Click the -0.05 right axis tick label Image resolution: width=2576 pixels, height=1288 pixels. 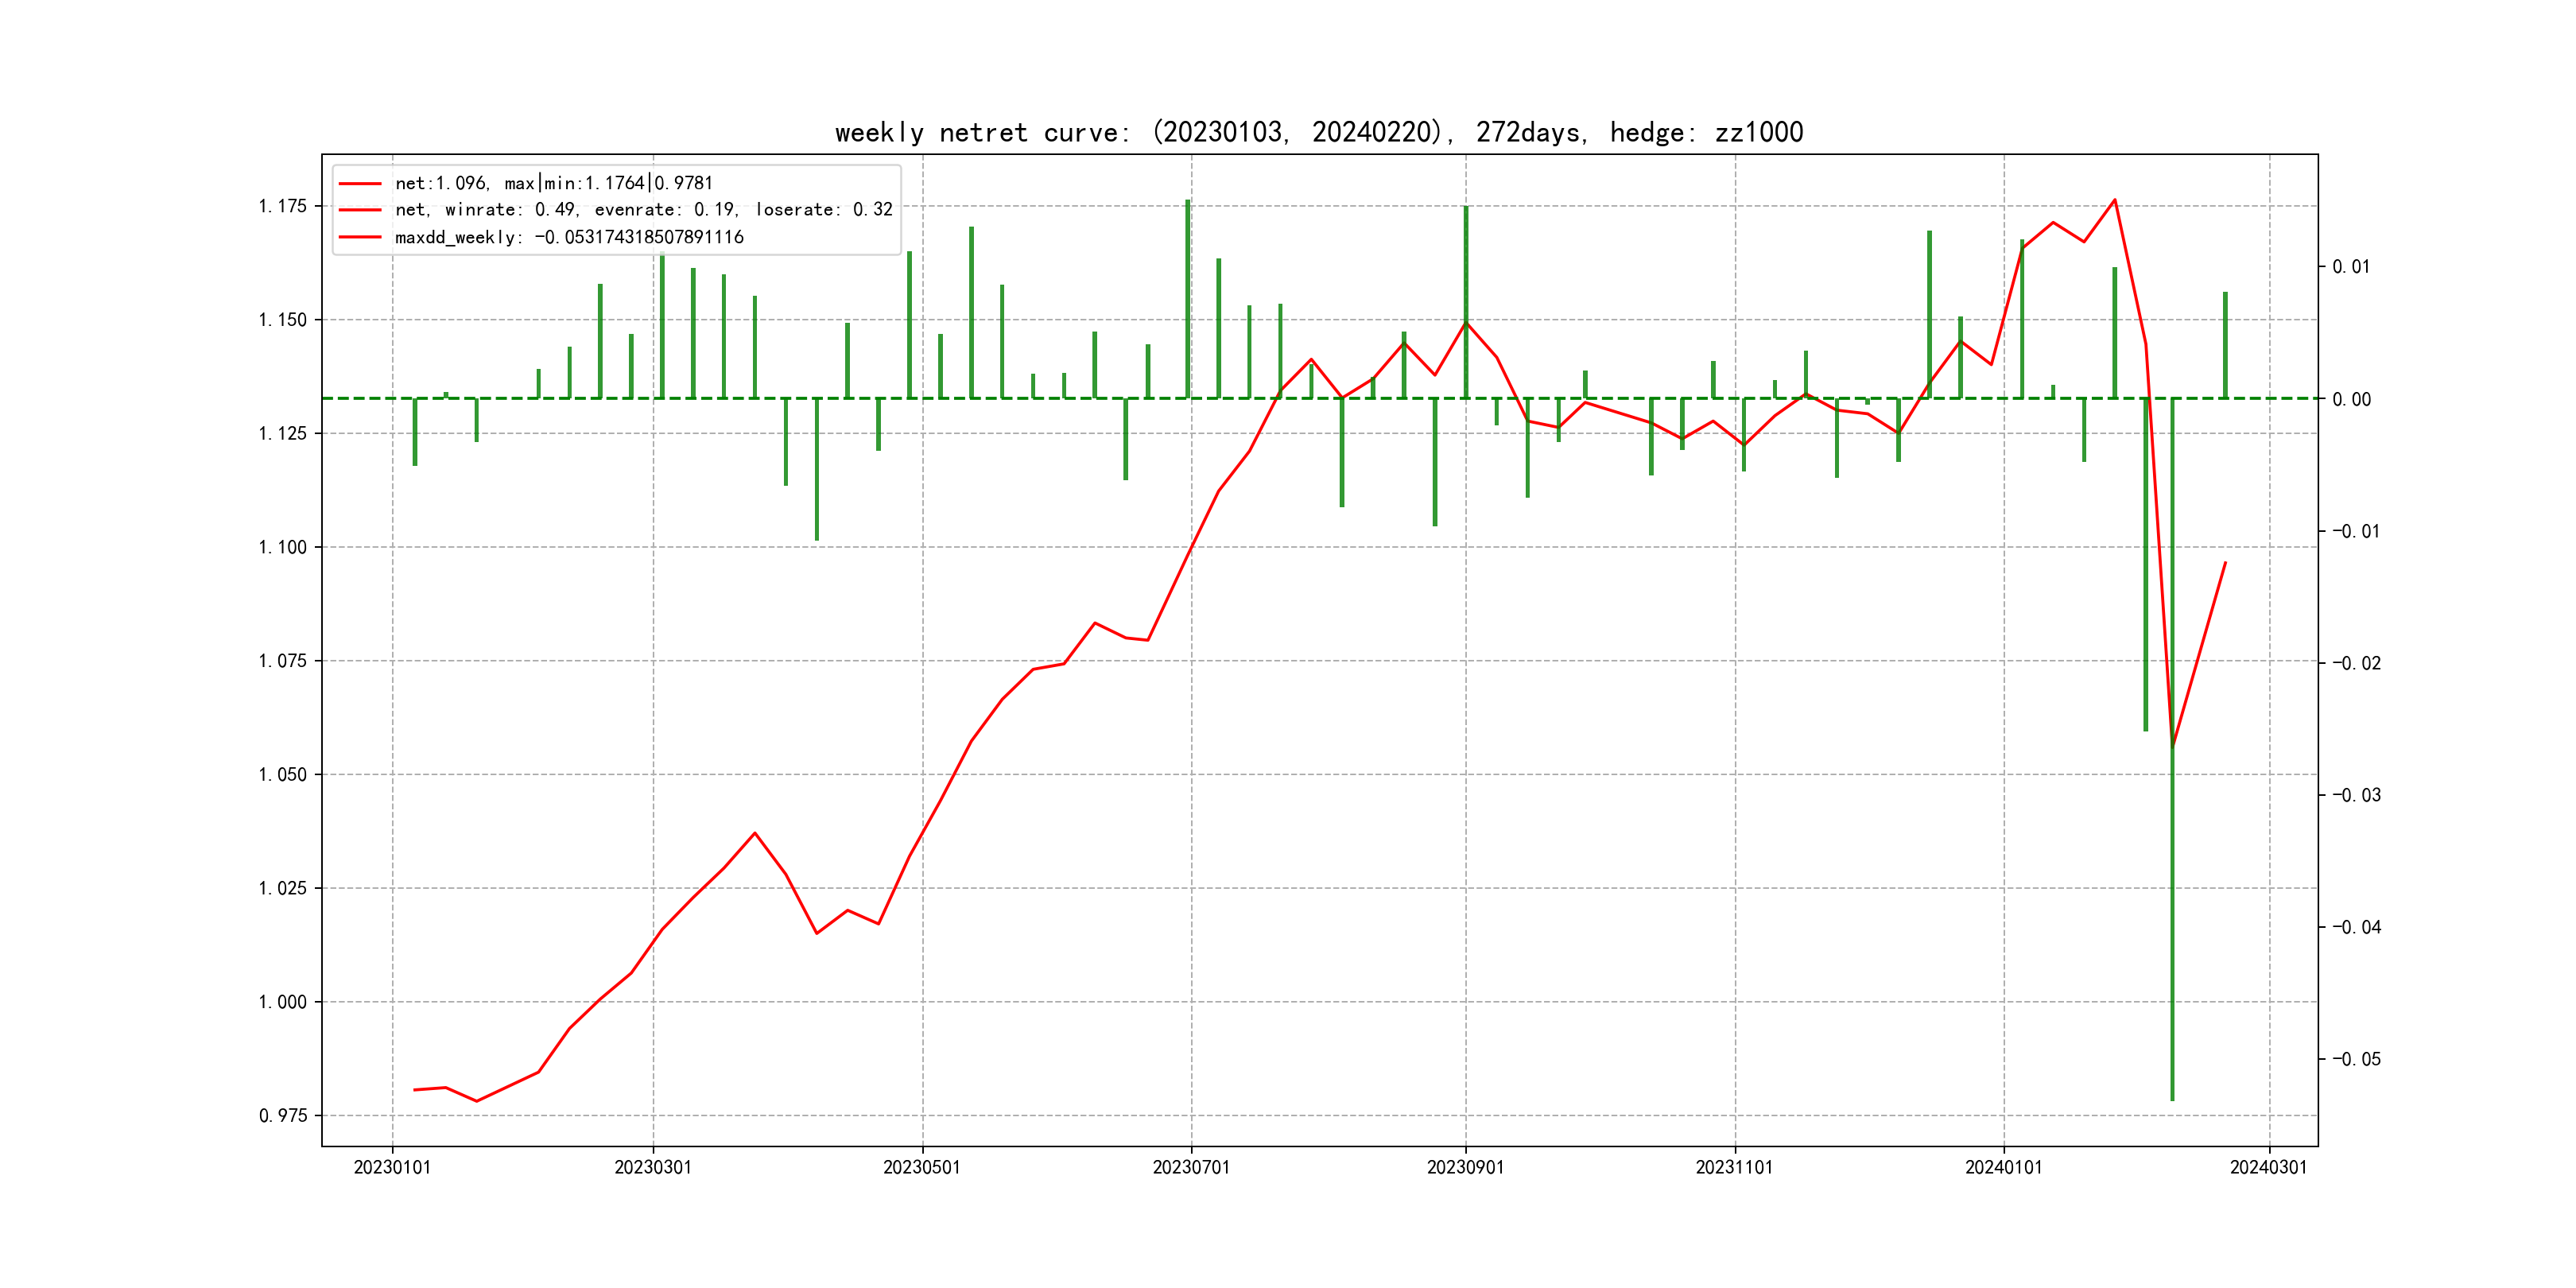(x=2356, y=1059)
